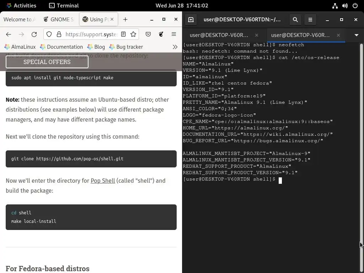Image resolution: width=364 pixels, height=273 pixels.
Task: Switch to the GNOME Shell tab
Action: tap(59, 20)
